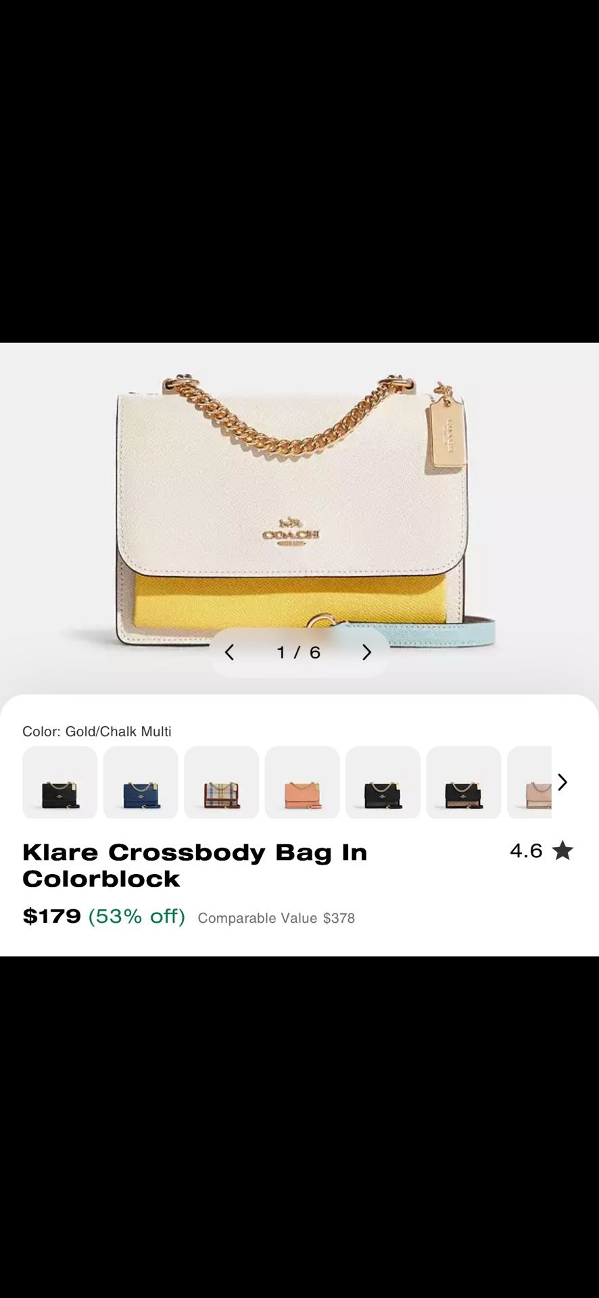Go to the previous product image
The height and width of the screenshot is (1298, 599).
tap(229, 652)
